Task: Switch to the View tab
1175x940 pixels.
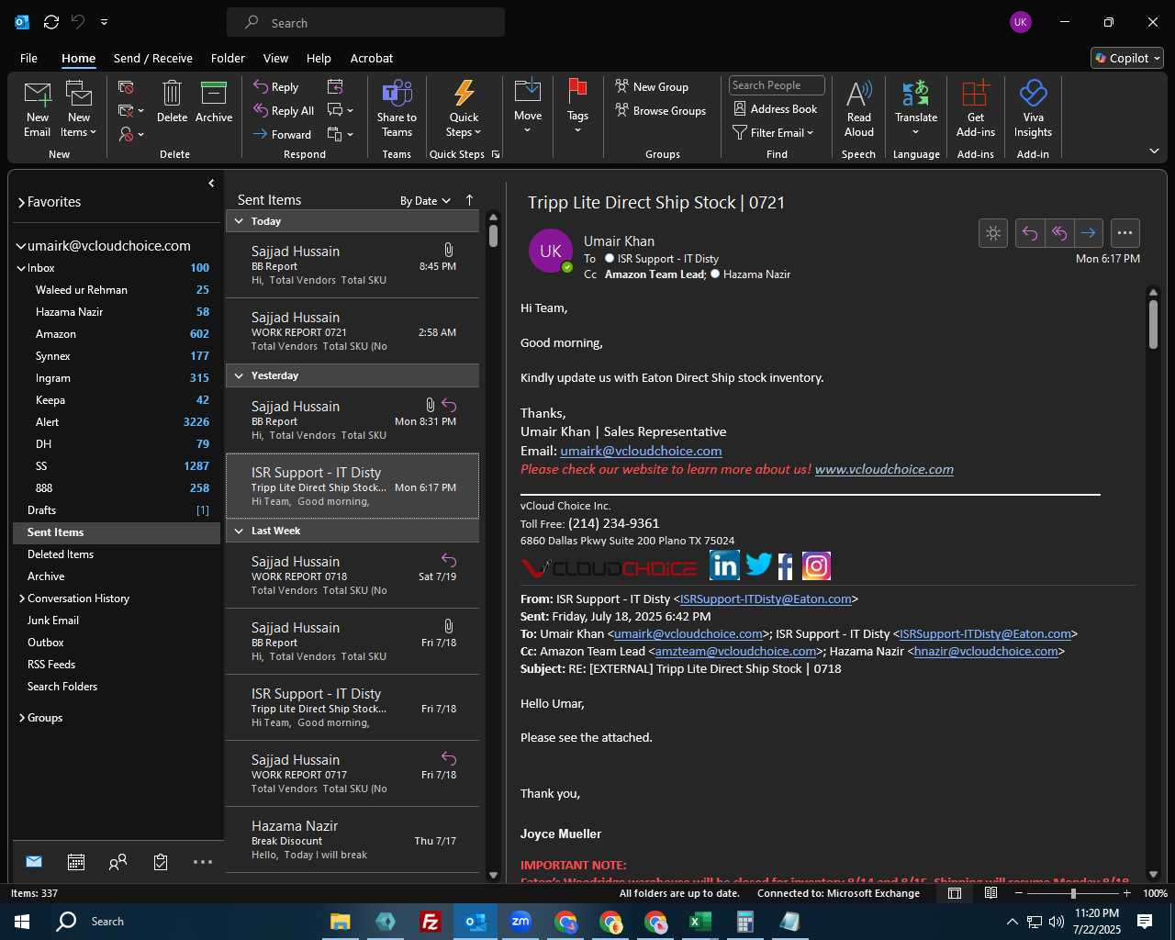Action: click(x=275, y=58)
